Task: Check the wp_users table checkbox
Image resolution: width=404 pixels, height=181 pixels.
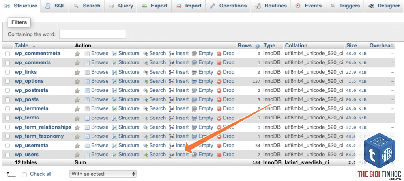Action: coord(8,155)
